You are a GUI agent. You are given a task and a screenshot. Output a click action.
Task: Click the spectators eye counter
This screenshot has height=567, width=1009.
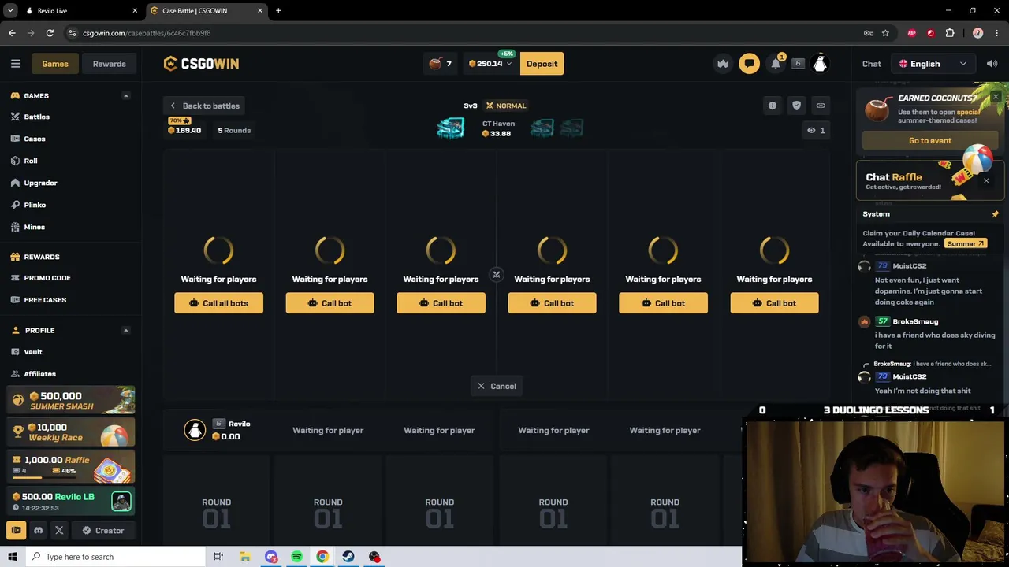(x=816, y=130)
